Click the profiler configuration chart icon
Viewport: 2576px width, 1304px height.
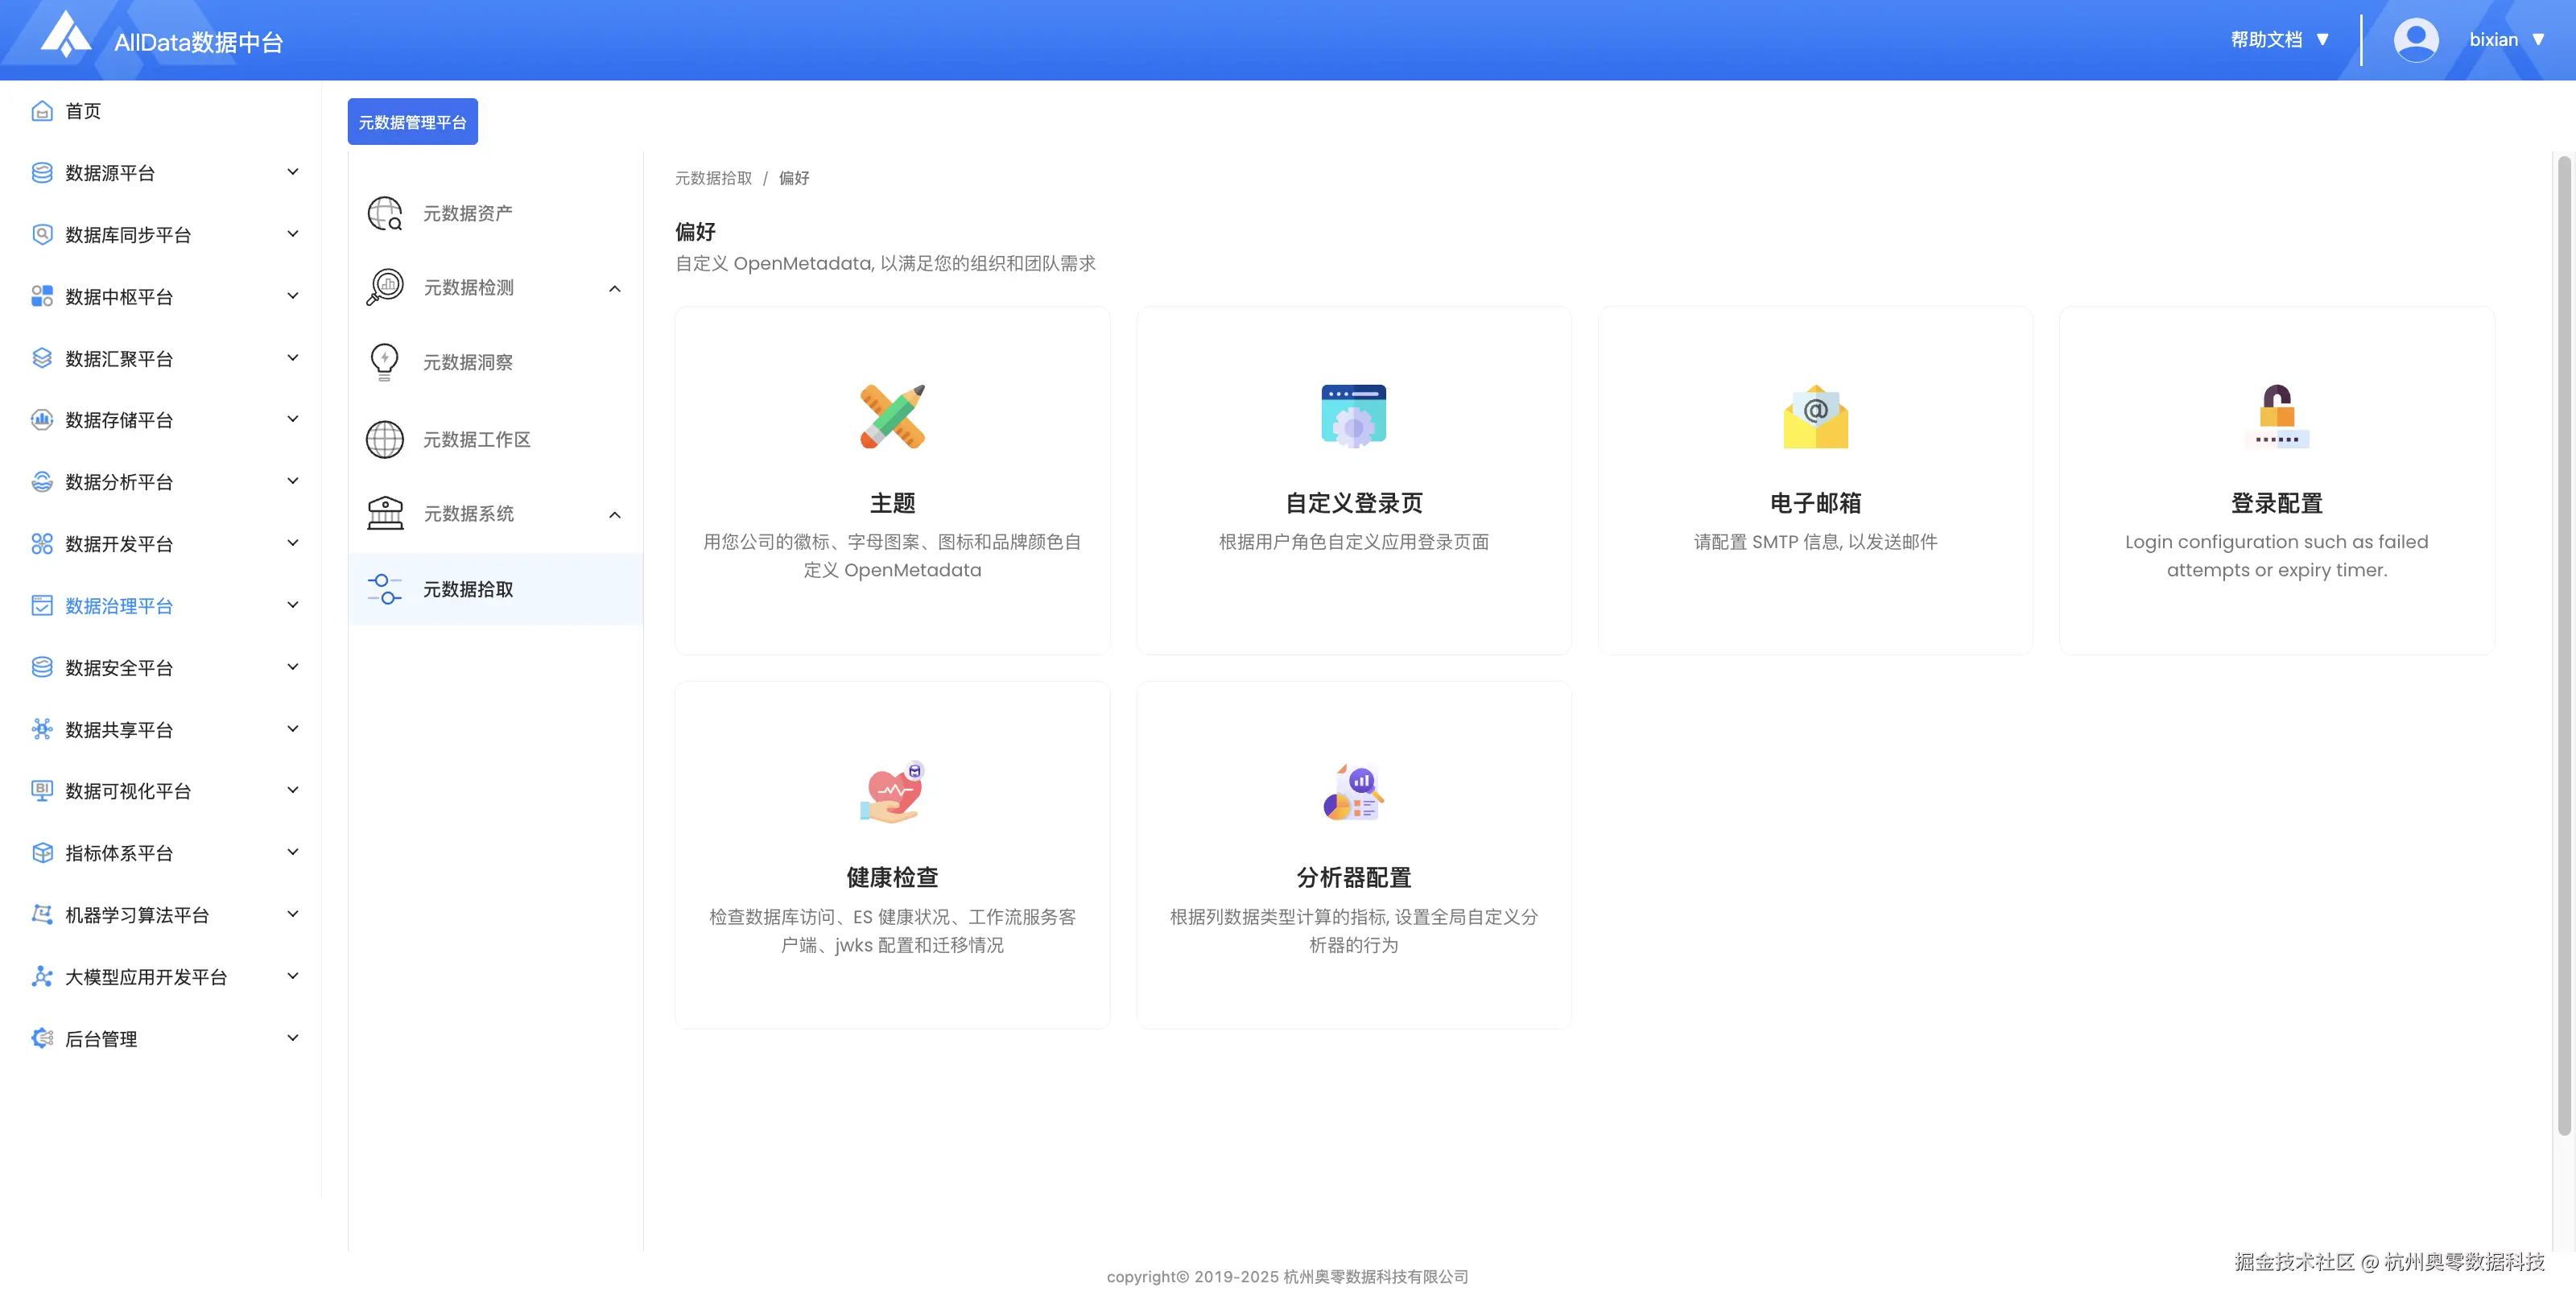pos(1353,792)
